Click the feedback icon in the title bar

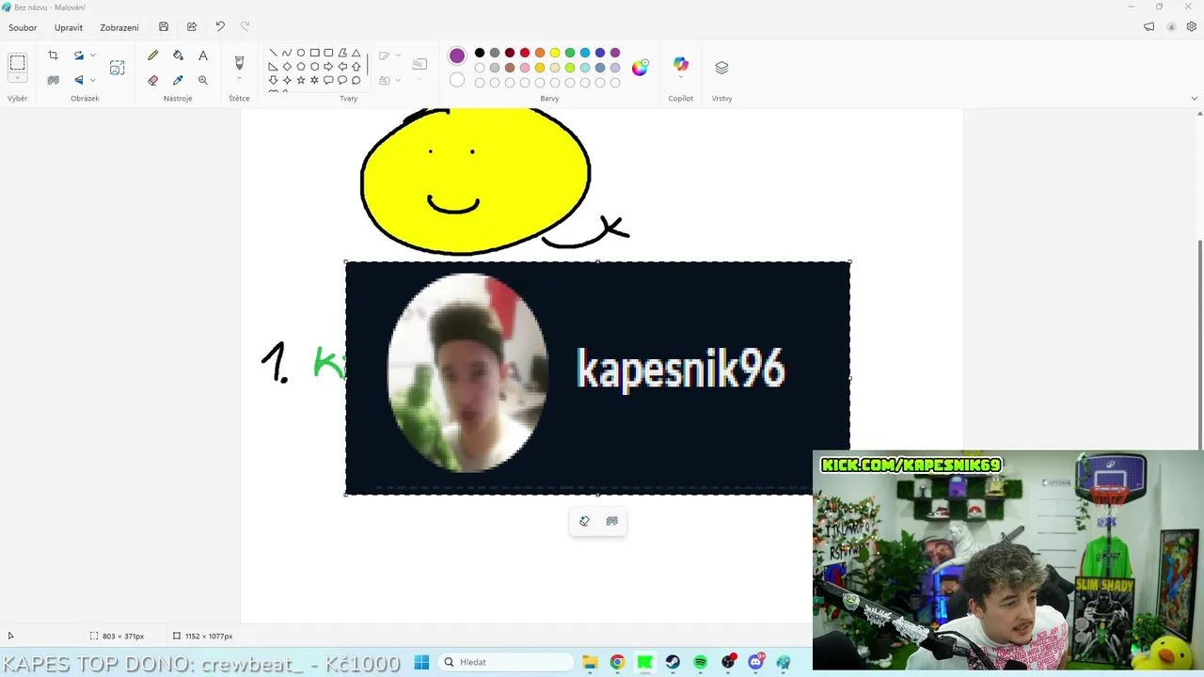point(1149,27)
